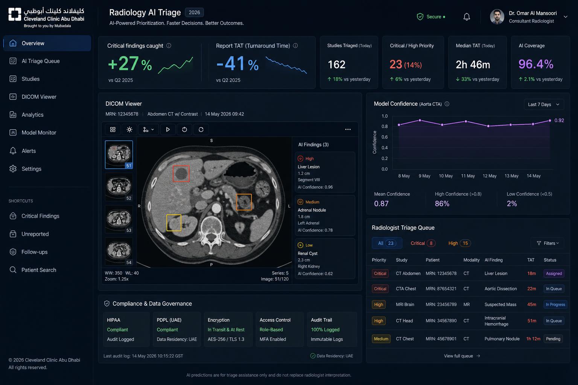The height and width of the screenshot is (385, 578).
Task: Click Dr. Omar Al Mansoori profile photo
Action: coord(497,17)
